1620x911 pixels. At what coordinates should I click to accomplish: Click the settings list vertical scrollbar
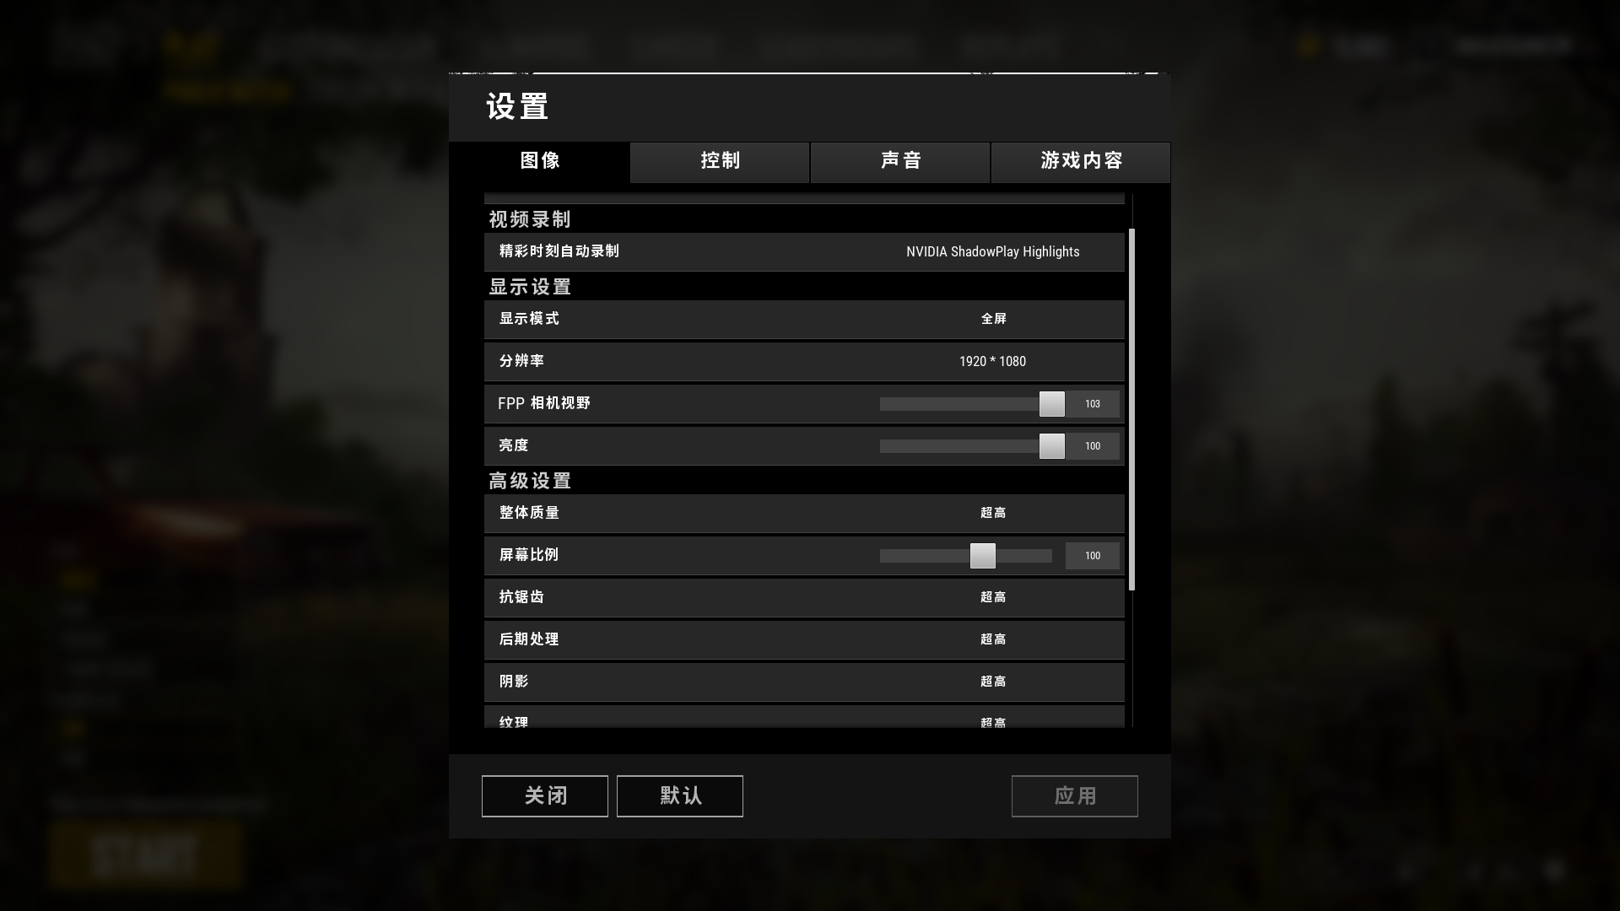tap(1131, 409)
